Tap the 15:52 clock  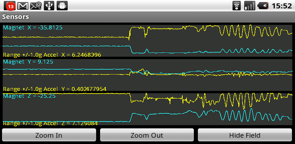282,6
